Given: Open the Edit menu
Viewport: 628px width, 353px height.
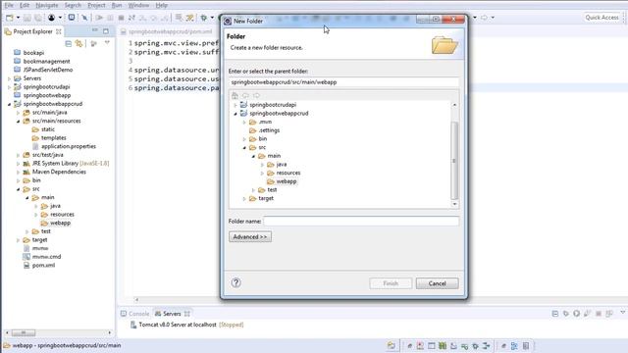Looking at the screenshot, I should pyautogui.click(x=25, y=5).
